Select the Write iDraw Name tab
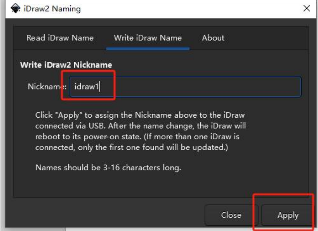318x231 pixels. [x=147, y=38]
